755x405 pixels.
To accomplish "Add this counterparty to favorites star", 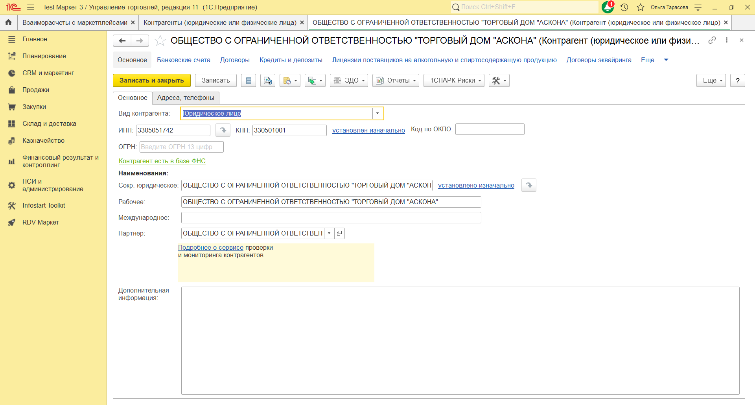I will 160,40.
